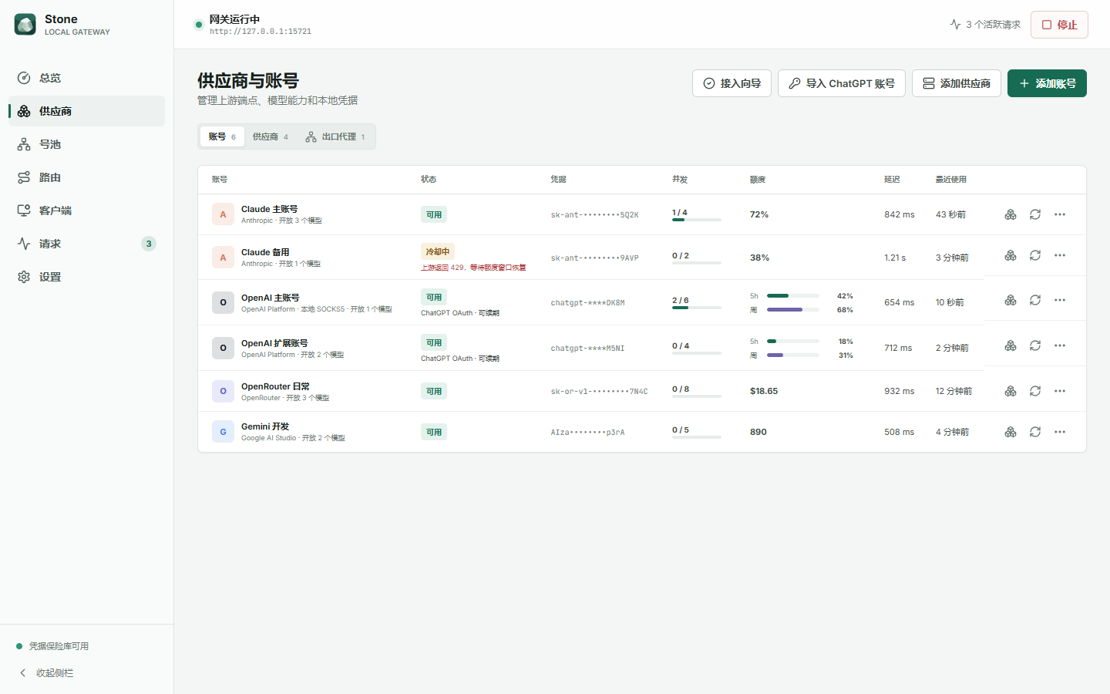Switch to the 出口代理 tab
The image size is (1110, 694).
335,136
